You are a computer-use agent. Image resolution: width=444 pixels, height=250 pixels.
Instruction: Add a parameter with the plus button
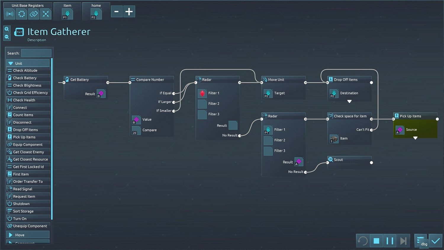pos(129,12)
